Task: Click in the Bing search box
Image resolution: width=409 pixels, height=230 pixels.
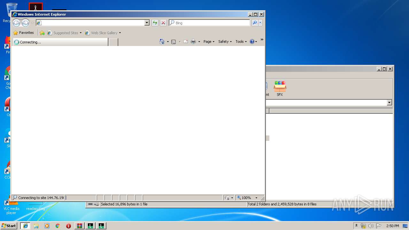Action: (209, 23)
